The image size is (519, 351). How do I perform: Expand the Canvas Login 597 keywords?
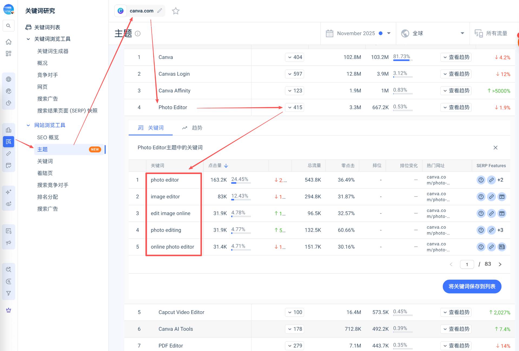point(295,74)
